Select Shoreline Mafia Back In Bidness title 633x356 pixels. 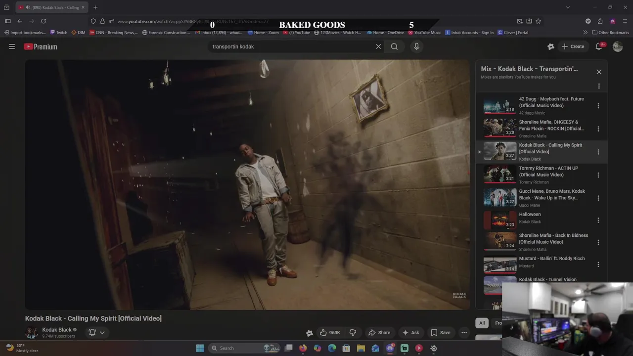point(553,239)
